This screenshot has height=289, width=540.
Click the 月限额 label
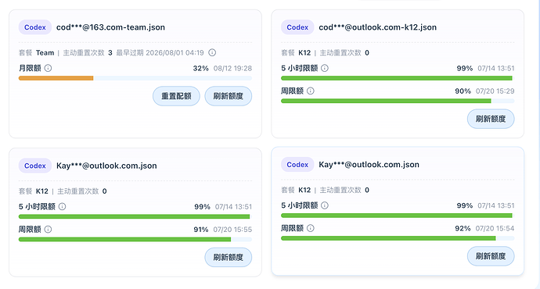coord(30,68)
